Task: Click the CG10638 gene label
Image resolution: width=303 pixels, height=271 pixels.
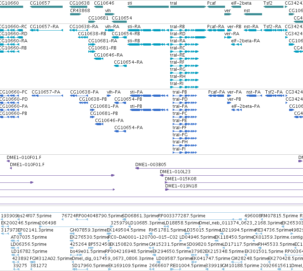Action: point(80,3)
